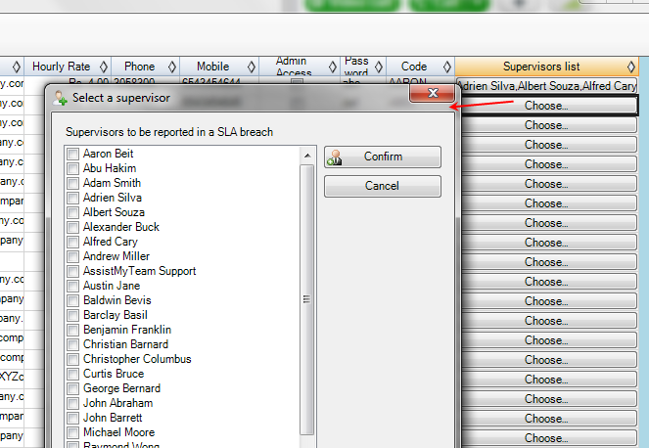Close the Select a supervisor dialog
649x448 pixels.
pos(432,94)
